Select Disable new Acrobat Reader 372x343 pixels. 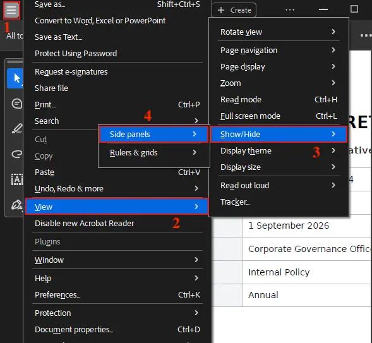pyautogui.click(x=117, y=223)
